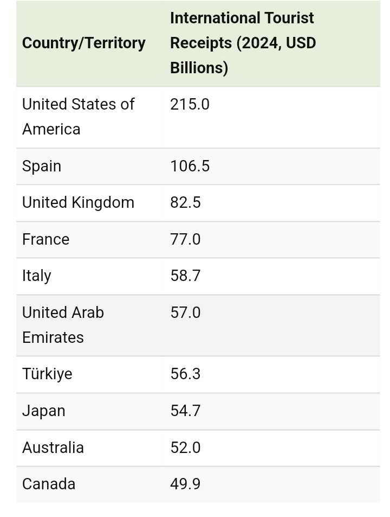This screenshot has width=390, height=517.
Task: Click the Country/Territory column header
Action: tap(84, 43)
